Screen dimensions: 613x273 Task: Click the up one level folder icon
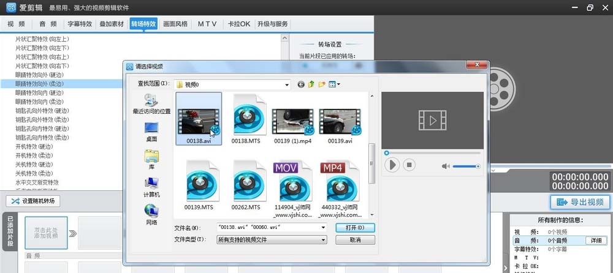point(311,84)
